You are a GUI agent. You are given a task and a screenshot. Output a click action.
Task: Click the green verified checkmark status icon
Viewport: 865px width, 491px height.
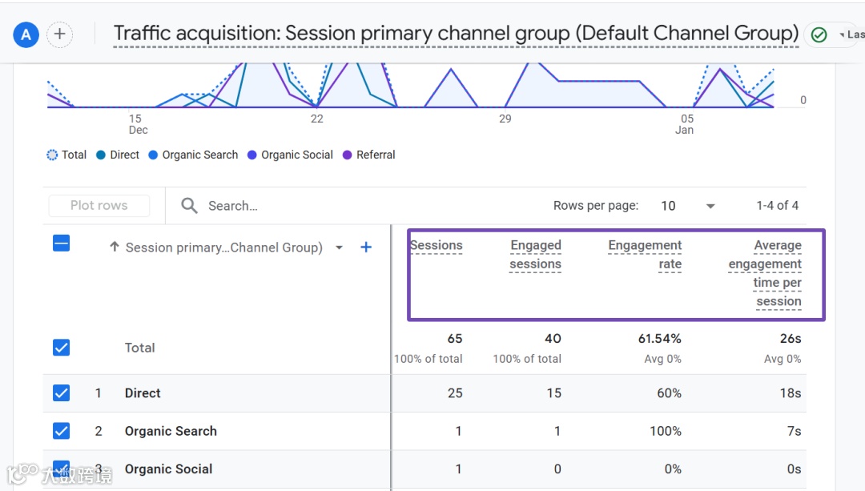click(819, 34)
